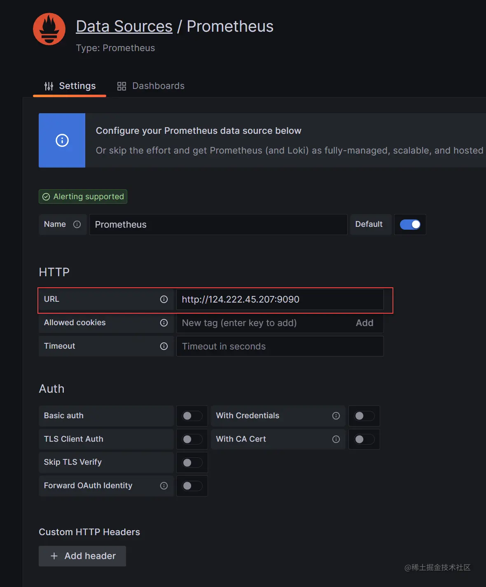Image resolution: width=486 pixels, height=587 pixels.
Task: Enable the With Credentials switch
Action: (364, 416)
